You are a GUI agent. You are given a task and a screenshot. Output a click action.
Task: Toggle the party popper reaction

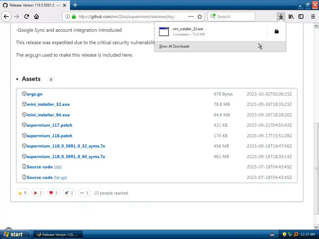coord(38,193)
